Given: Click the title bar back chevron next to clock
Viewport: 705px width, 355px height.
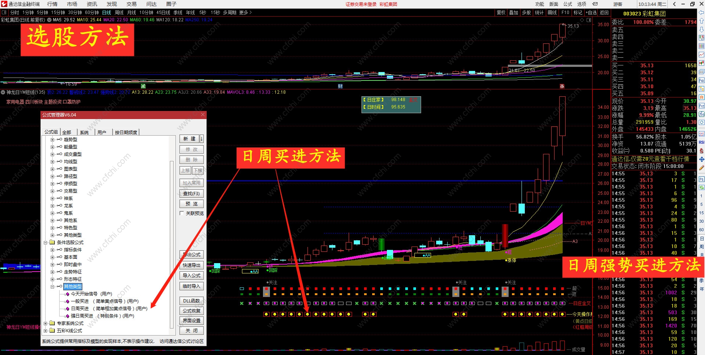Looking at the screenshot, I should click(674, 4).
